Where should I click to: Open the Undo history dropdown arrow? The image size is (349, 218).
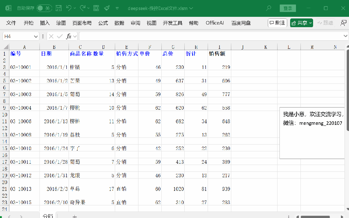coord(75,8)
